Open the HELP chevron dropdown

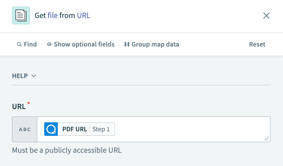pyautogui.click(x=34, y=76)
